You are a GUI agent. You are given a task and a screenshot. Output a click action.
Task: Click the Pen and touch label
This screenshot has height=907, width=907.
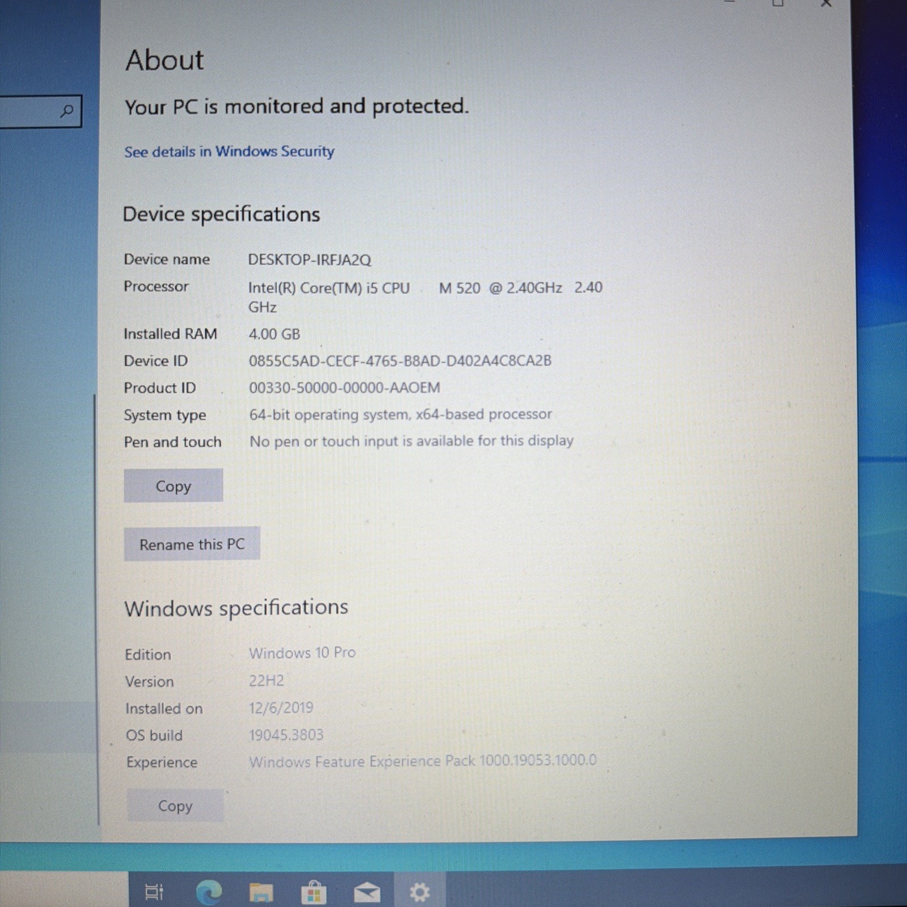click(x=172, y=442)
